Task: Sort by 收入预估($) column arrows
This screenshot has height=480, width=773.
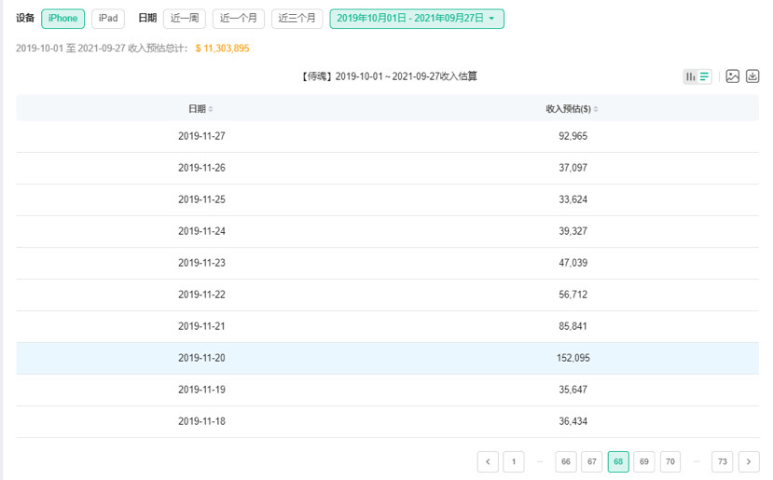Action: 596,109
